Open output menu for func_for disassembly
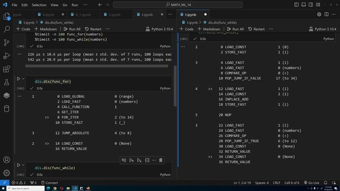The height and width of the screenshot is (191, 340). click(x=20, y=96)
